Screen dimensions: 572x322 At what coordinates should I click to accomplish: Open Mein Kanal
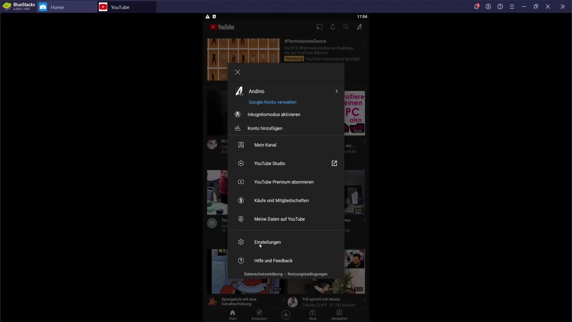tap(265, 145)
